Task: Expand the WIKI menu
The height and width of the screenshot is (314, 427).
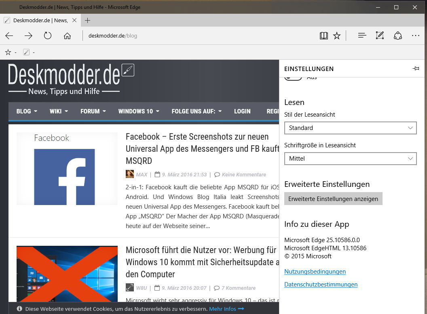Action: pos(59,111)
